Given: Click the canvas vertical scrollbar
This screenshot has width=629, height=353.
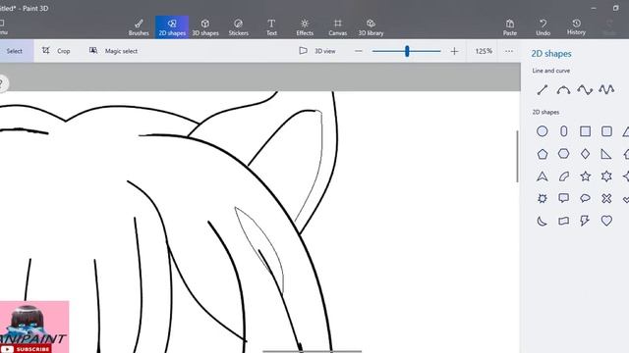Looking at the screenshot, I should (517, 157).
